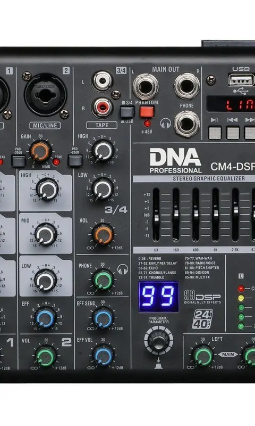Click the MAIN label between master knobs
255x426 pixels.
click(x=228, y=354)
